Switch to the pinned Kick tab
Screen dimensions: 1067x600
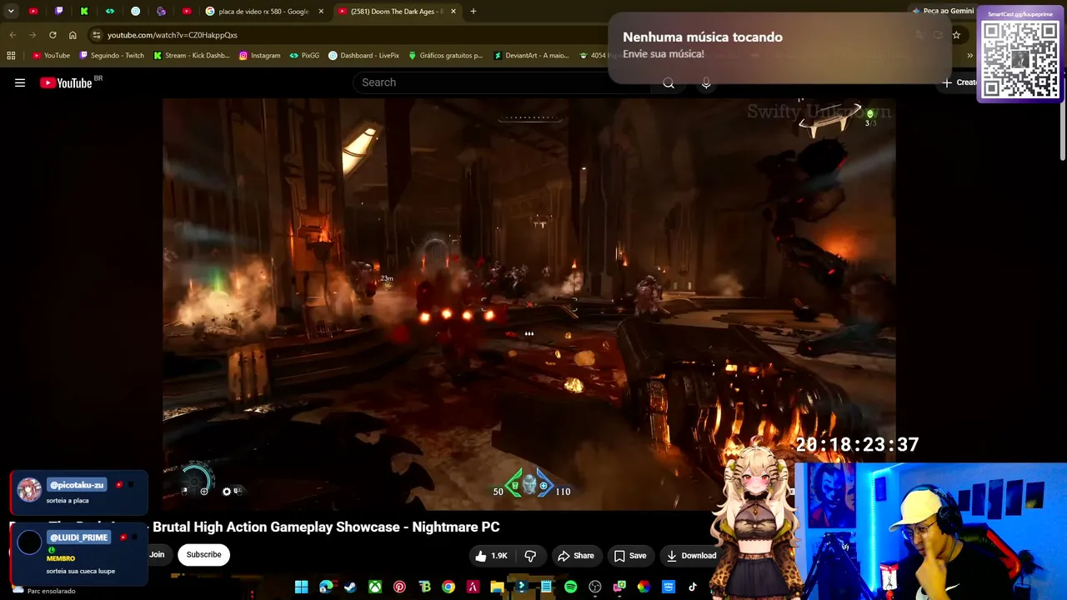84,12
